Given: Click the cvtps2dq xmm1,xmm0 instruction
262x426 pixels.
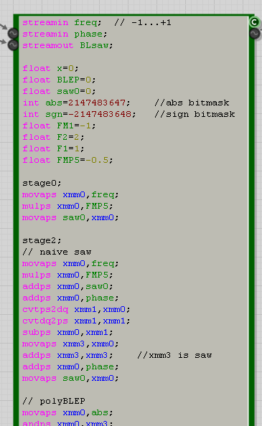Looking at the screenshot, I should [76, 309].
